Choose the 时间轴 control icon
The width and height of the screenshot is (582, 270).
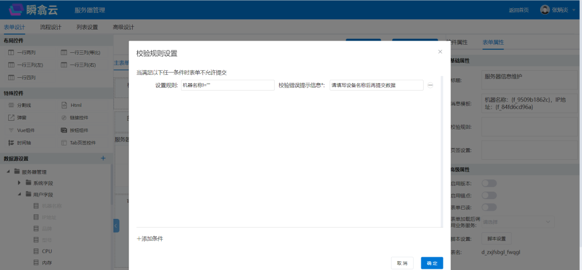pos(11,143)
